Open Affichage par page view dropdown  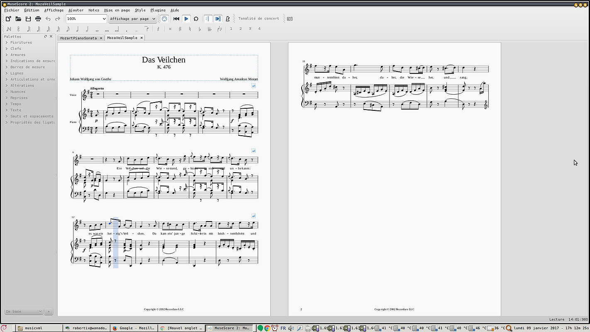click(133, 19)
